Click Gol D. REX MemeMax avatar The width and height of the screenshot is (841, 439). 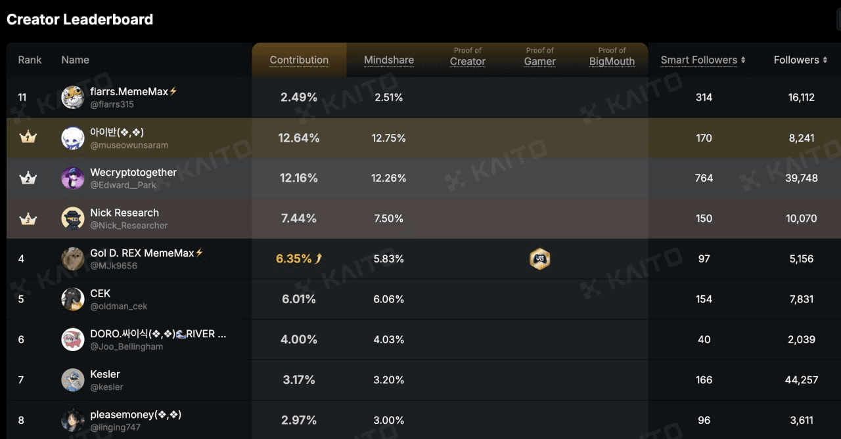(72, 259)
